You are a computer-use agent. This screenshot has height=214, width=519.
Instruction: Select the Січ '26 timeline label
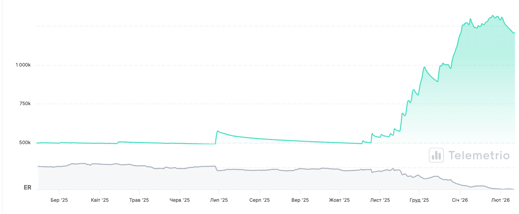click(x=460, y=200)
